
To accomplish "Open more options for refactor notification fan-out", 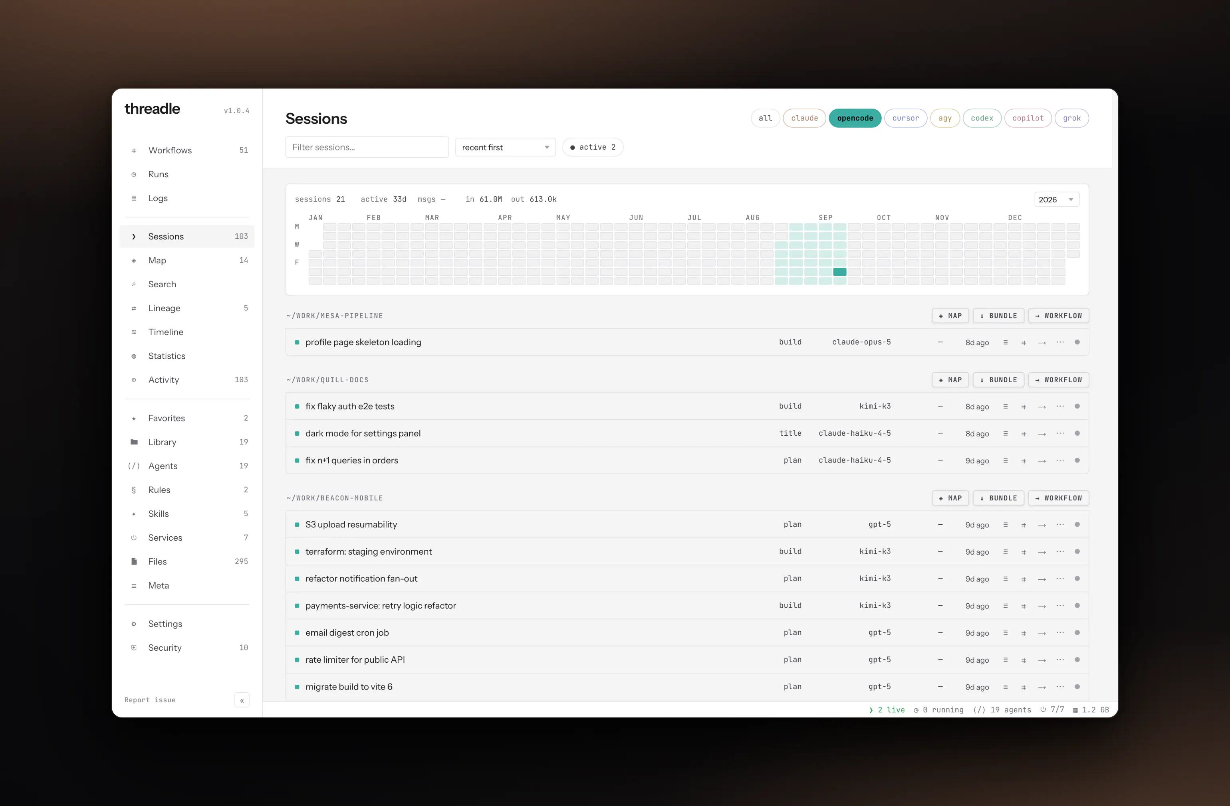I will point(1060,579).
